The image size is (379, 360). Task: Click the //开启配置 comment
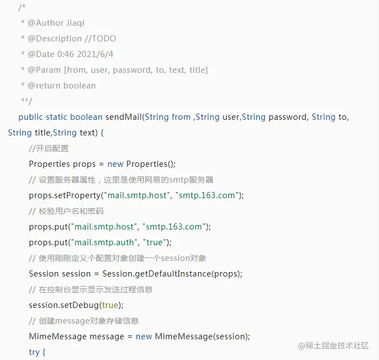[x=49, y=148]
